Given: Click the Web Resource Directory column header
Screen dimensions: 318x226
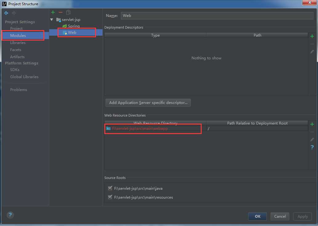Looking at the screenshot, I should coord(155,123).
